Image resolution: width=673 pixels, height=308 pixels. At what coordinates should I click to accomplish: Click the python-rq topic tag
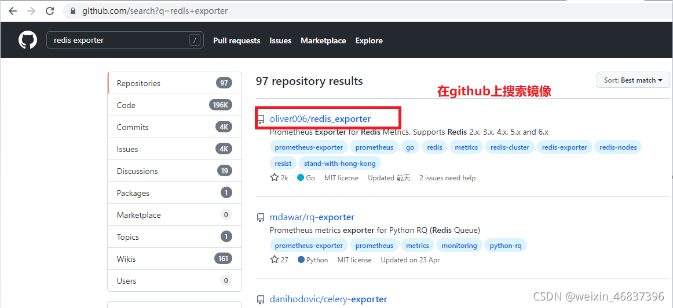point(506,246)
